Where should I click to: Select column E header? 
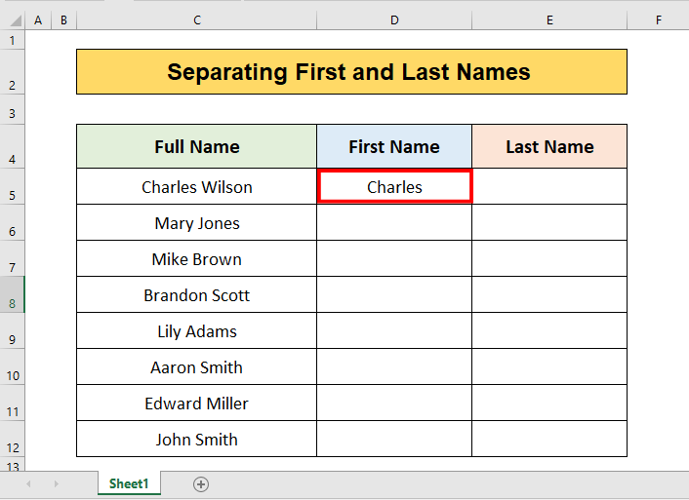point(549,20)
